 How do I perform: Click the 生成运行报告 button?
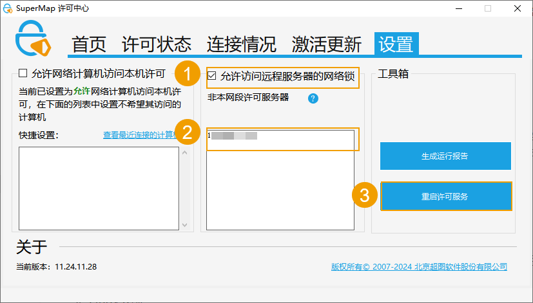tap(445, 156)
